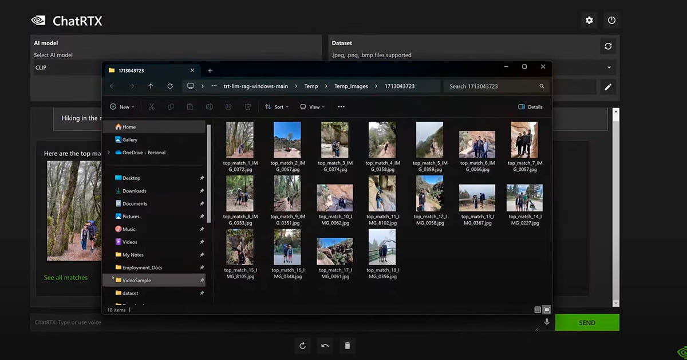687x360 pixels.
Task: Click the NVIDIA logo beside ChatRTX title
Action: click(x=38, y=21)
